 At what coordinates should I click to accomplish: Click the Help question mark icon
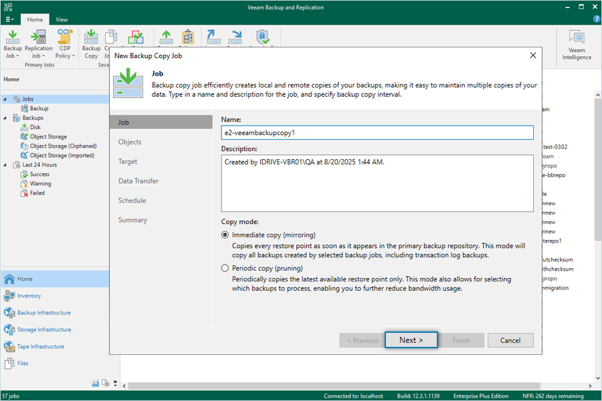click(x=597, y=19)
